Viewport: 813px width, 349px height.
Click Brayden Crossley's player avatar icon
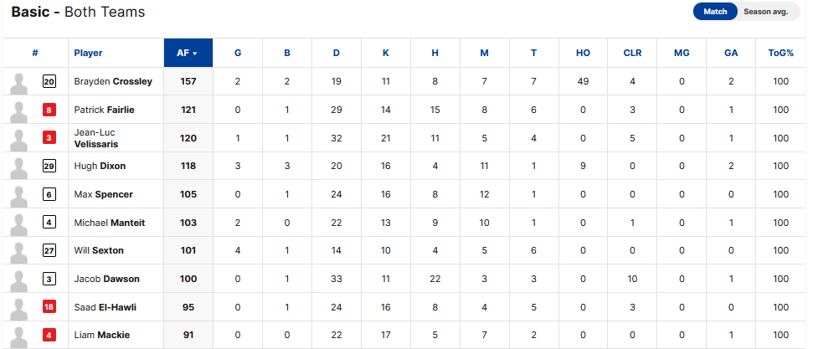(x=20, y=83)
